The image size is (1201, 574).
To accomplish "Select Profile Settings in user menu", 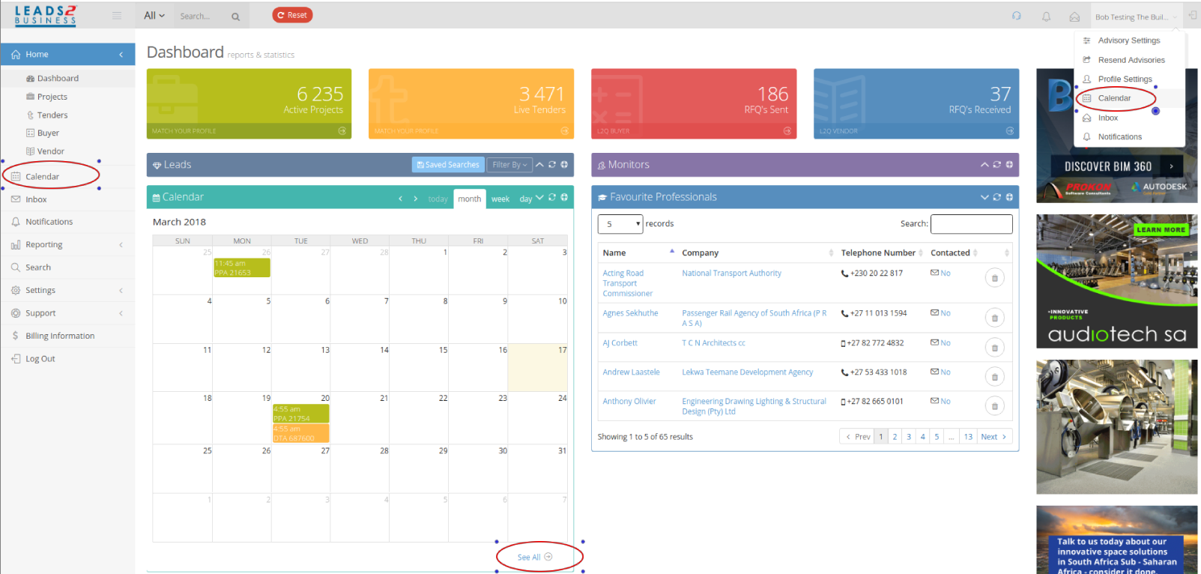I will tap(1125, 79).
